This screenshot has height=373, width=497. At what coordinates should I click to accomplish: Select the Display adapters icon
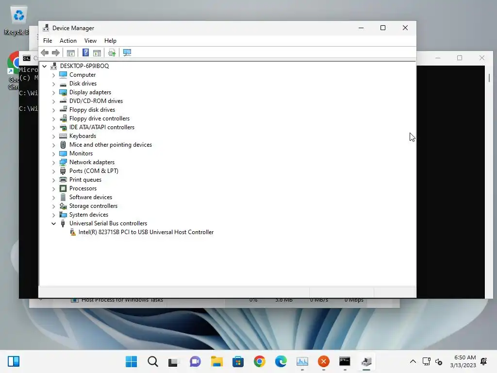(63, 92)
